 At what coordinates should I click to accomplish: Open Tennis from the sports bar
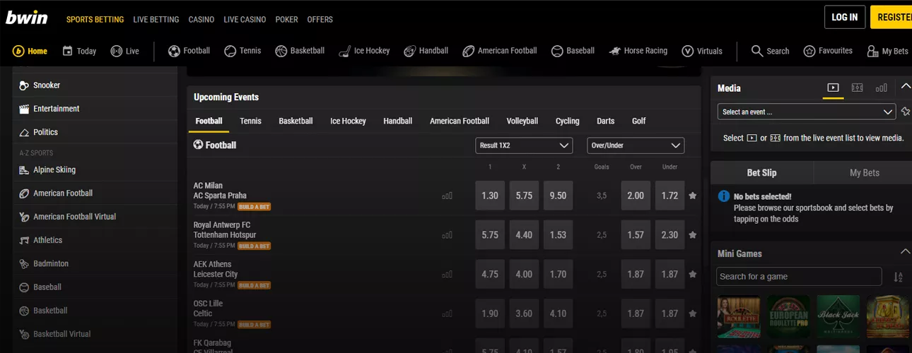click(242, 51)
